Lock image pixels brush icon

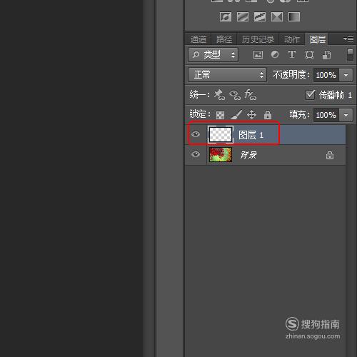coord(236,115)
